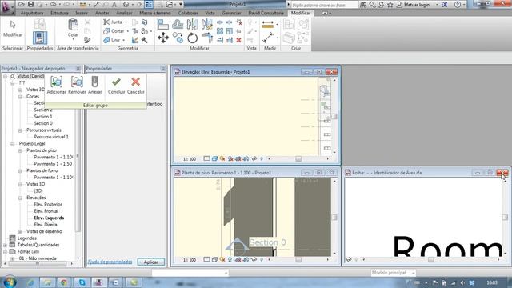Click the Match type paint icon under Colar

[x=87, y=40]
